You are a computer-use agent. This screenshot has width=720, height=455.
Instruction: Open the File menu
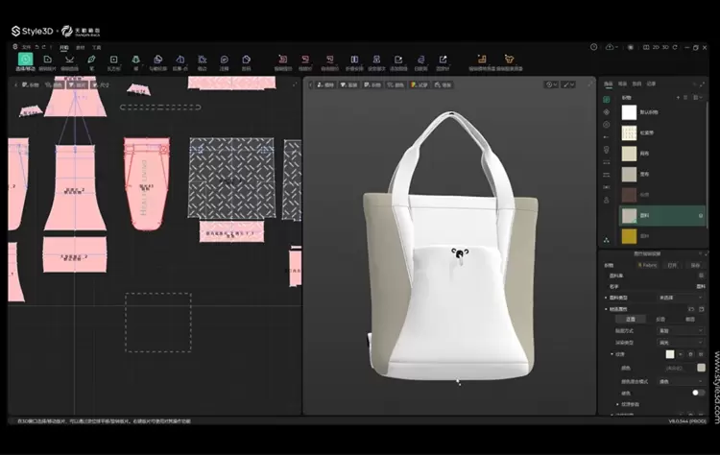25,46
